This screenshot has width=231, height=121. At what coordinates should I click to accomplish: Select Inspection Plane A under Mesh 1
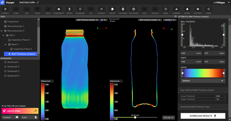coord(23,49)
